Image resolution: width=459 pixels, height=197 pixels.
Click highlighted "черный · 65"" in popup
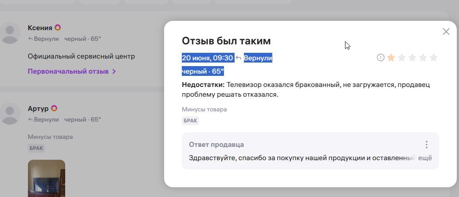click(203, 71)
